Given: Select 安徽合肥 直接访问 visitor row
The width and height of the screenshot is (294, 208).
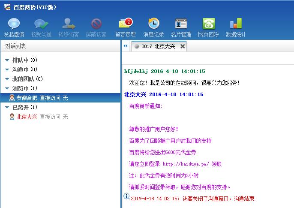Looking at the screenshot, I should click(60, 98).
